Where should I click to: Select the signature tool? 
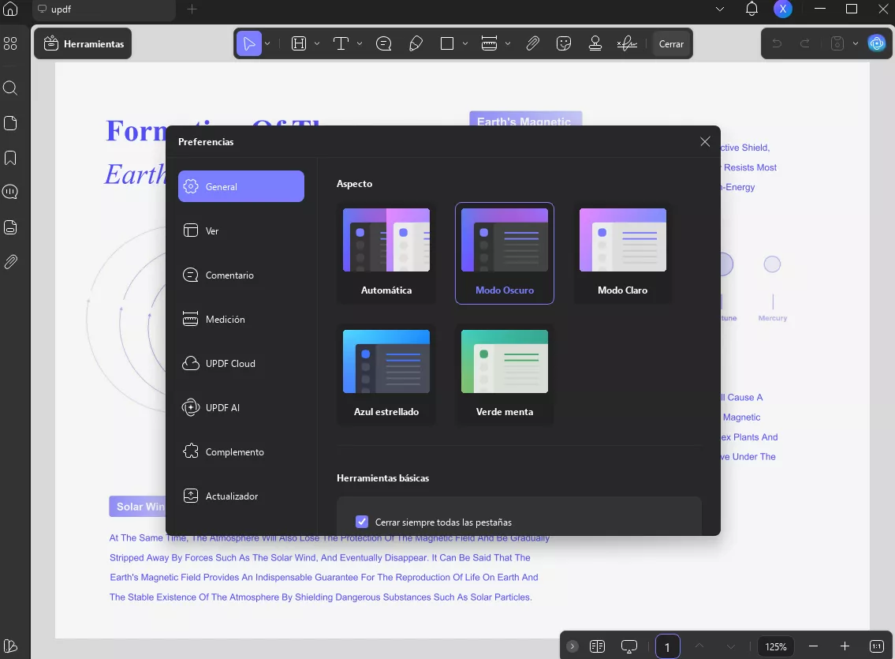[x=627, y=43]
